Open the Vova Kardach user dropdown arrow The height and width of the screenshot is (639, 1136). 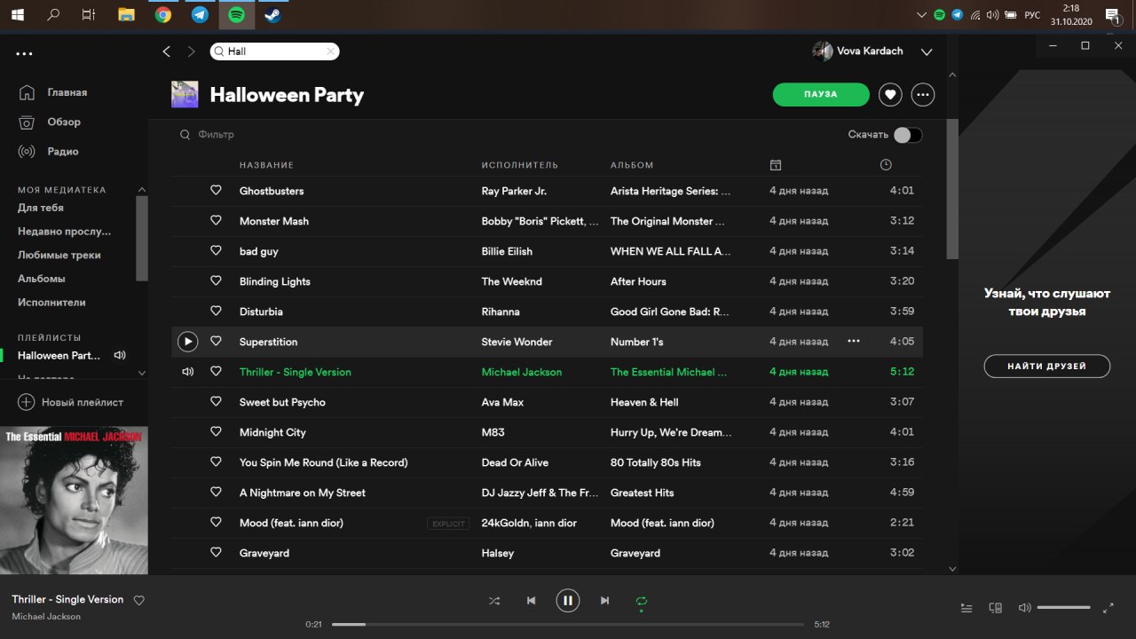(927, 52)
